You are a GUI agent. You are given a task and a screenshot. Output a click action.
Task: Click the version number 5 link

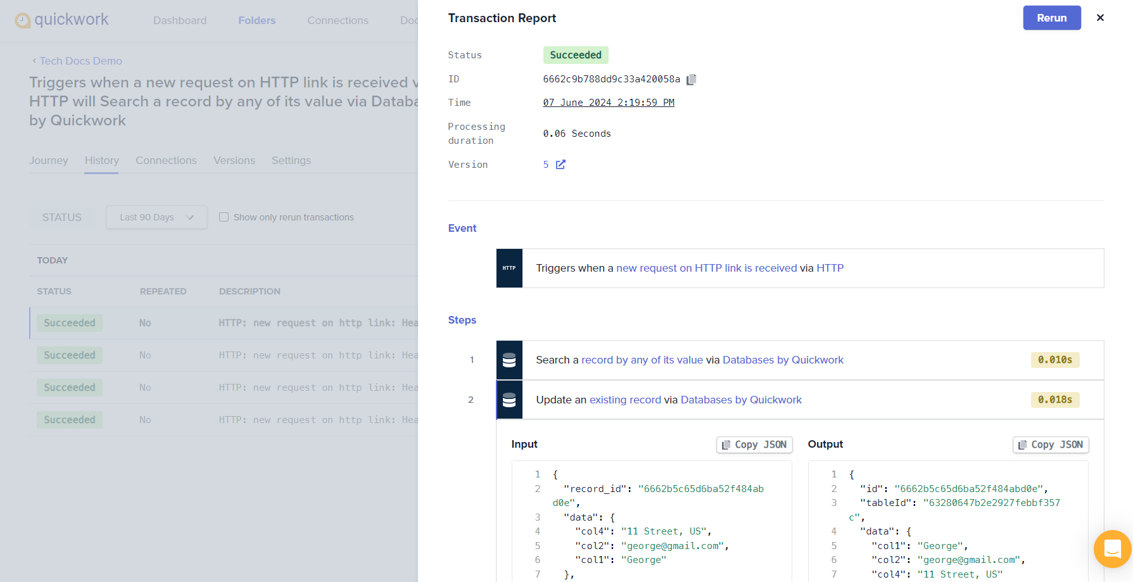[546, 165]
